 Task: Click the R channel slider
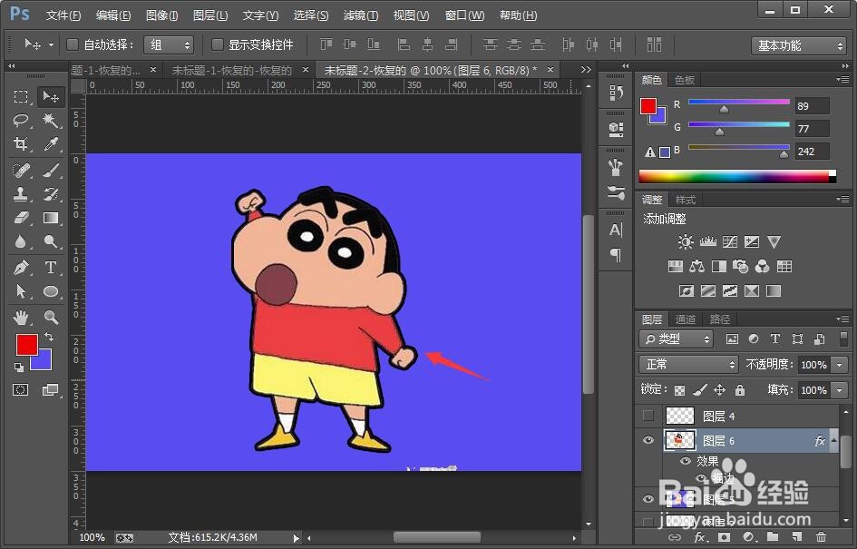coord(739,102)
